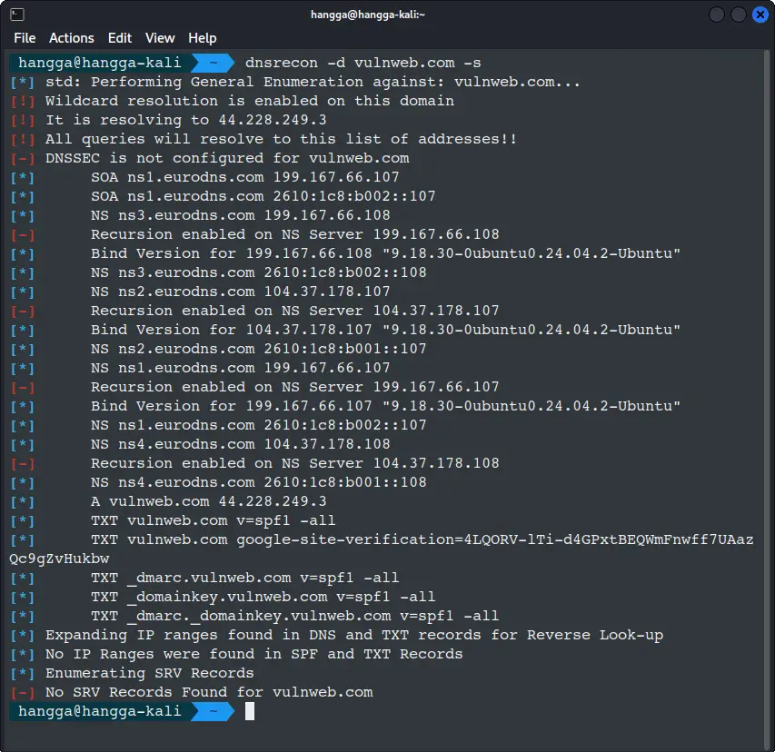775x752 pixels.
Task: Open the File menu
Action: 25,38
